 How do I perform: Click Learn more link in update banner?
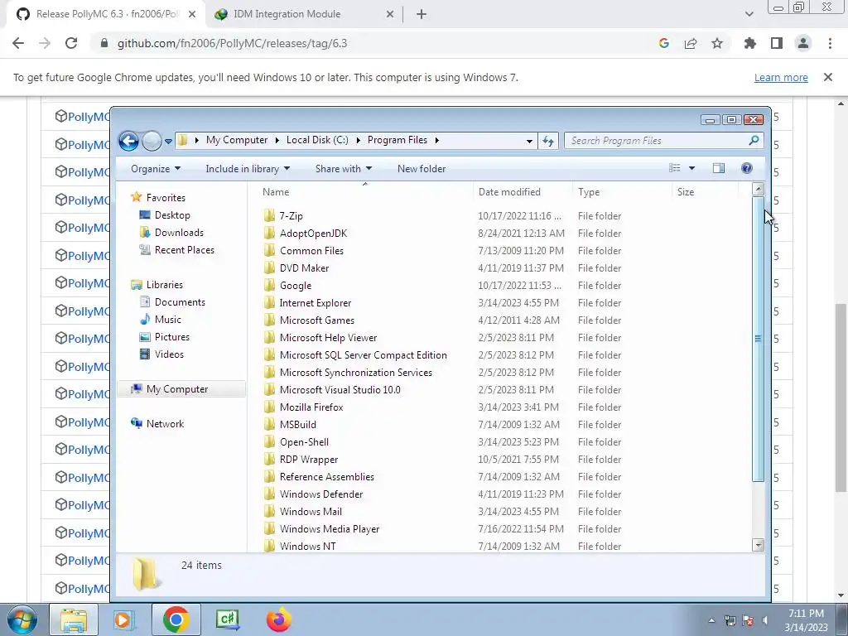pos(781,77)
